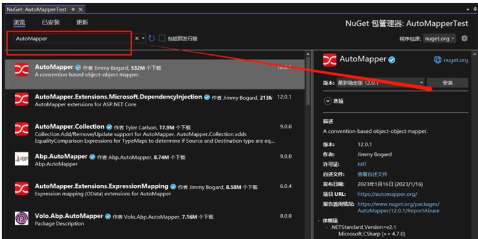Click the globe icon next to nuget.org
Viewport: 478px width, 239px height.
(x=437, y=60)
